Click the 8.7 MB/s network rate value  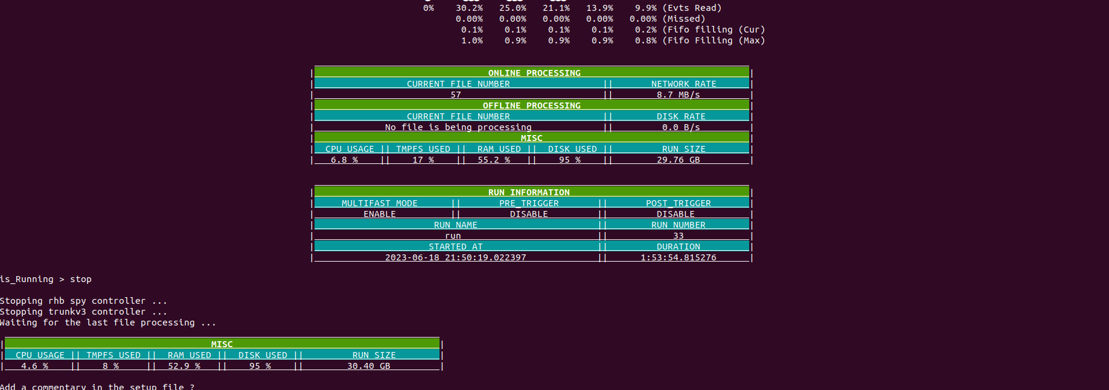pyautogui.click(x=678, y=95)
